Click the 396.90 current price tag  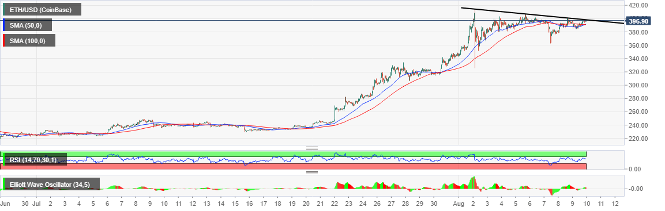(638, 21)
